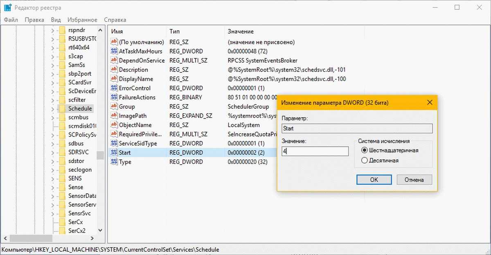Open the Файл menu
Image resolution: width=491 pixels, height=255 pixels.
[x=11, y=20]
